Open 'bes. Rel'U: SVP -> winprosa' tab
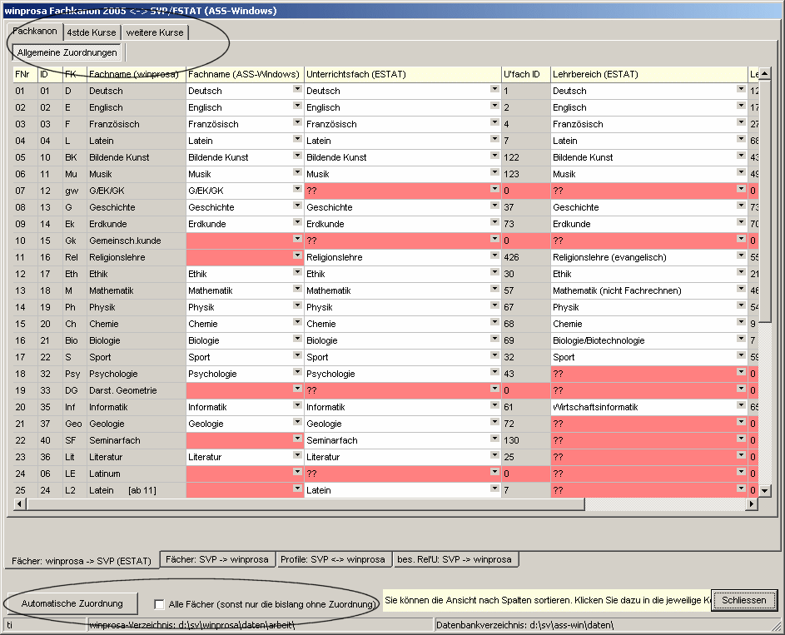The height and width of the screenshot is (635, 785). click(x=455, y=559)
